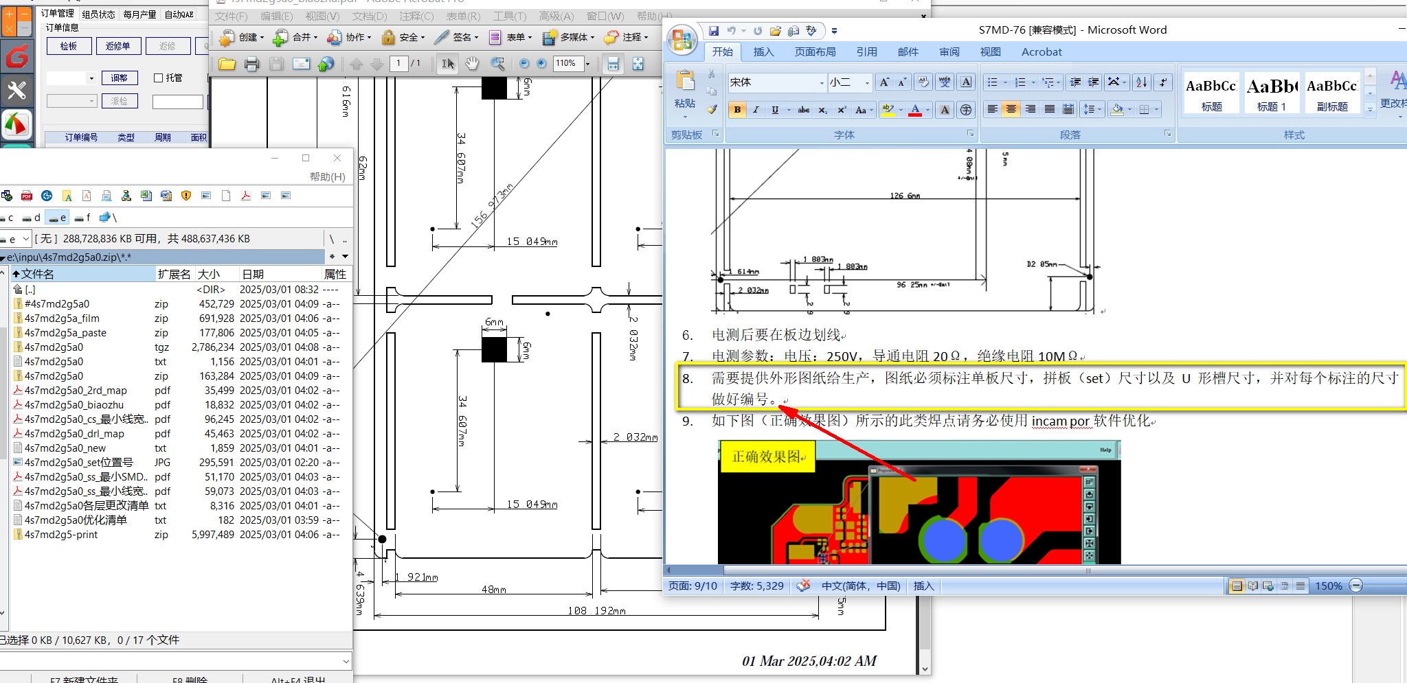The height and width of the screenshot is (683, 1407).
Task: Select the Hand tool in Acrobat
Action: pyautogui.click(x=472, y=64)
